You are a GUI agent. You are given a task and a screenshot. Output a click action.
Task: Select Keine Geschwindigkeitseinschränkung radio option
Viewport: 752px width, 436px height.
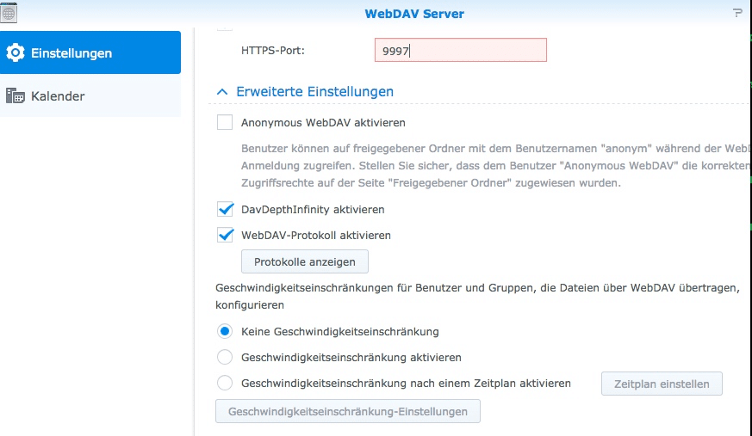pos(225,331)
